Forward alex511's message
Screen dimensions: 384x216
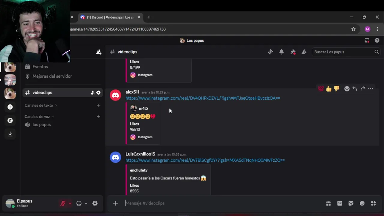(363, 88)
